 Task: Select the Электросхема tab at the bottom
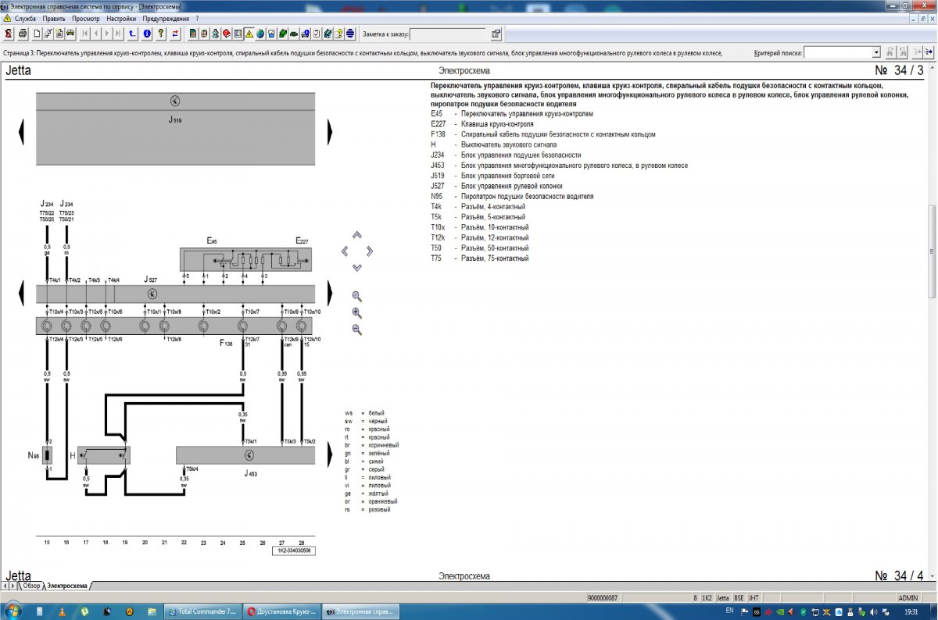point(68,585)
